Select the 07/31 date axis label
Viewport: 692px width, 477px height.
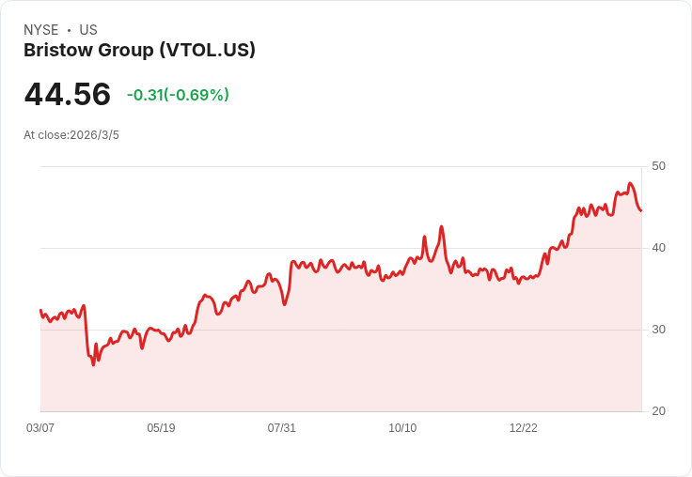click(x=281, y=428)
